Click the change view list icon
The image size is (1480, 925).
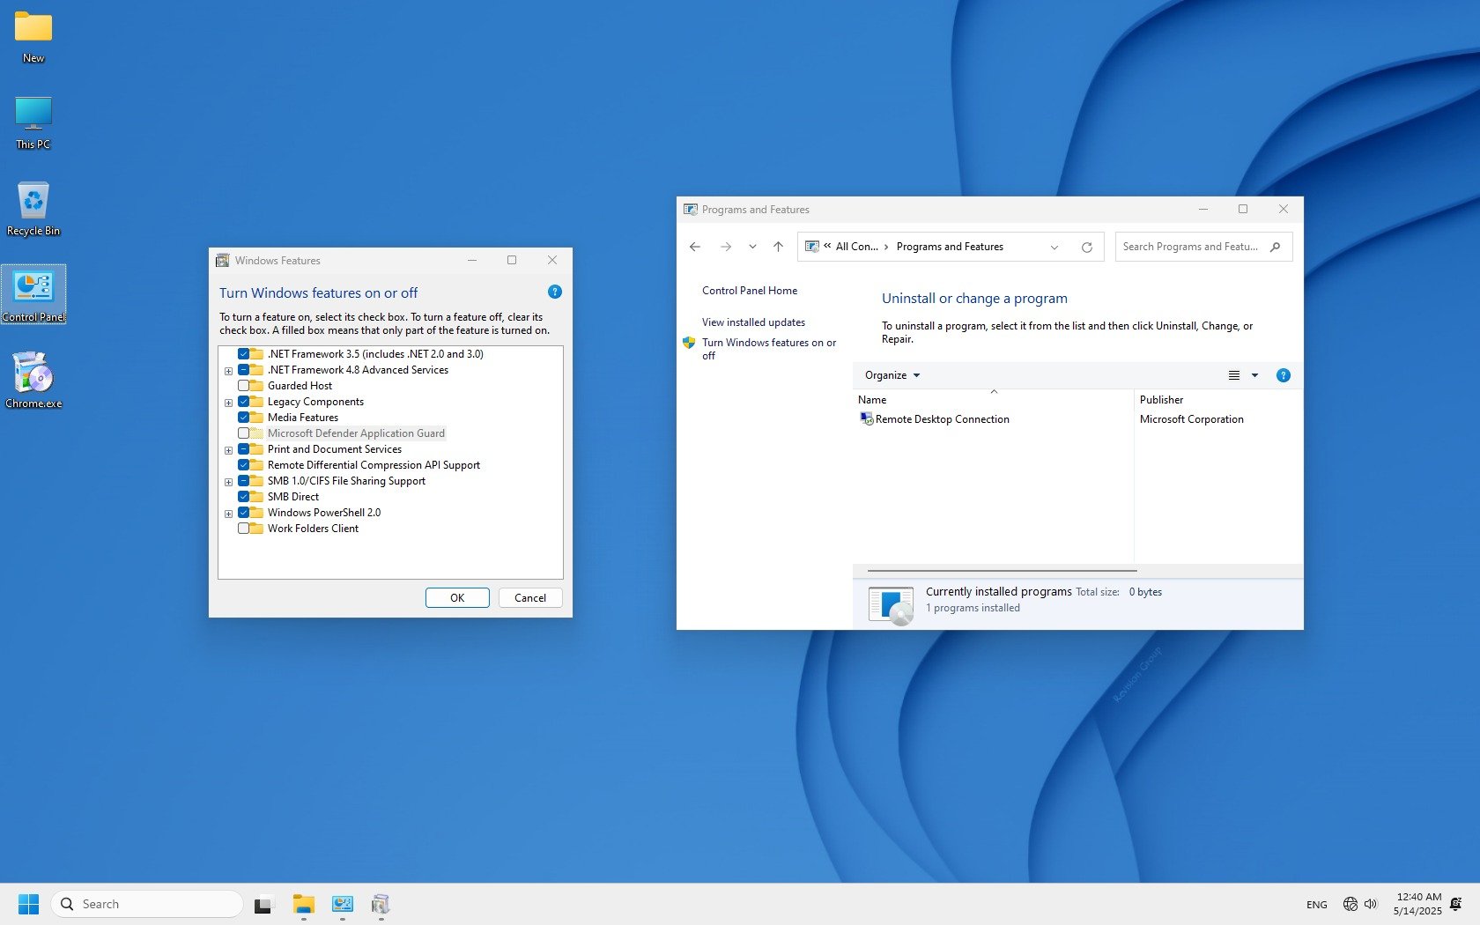(1234, 375)
